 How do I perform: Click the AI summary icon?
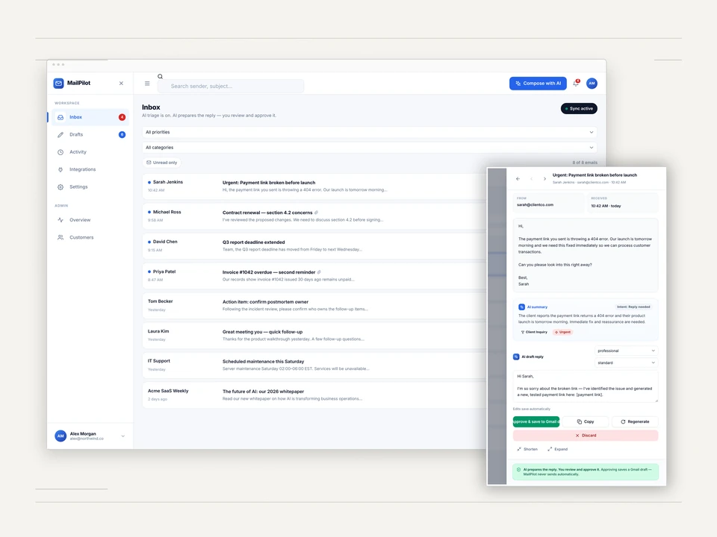(521, 307)
